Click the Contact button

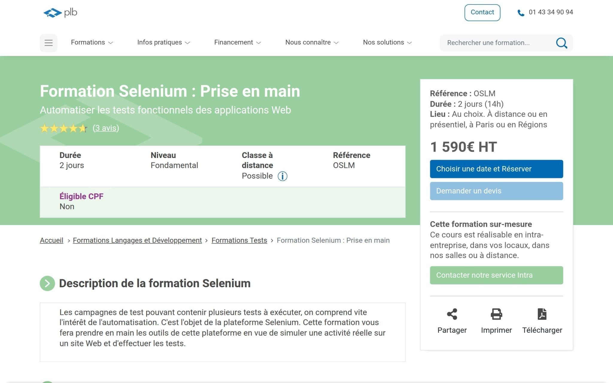coord(482,12)
